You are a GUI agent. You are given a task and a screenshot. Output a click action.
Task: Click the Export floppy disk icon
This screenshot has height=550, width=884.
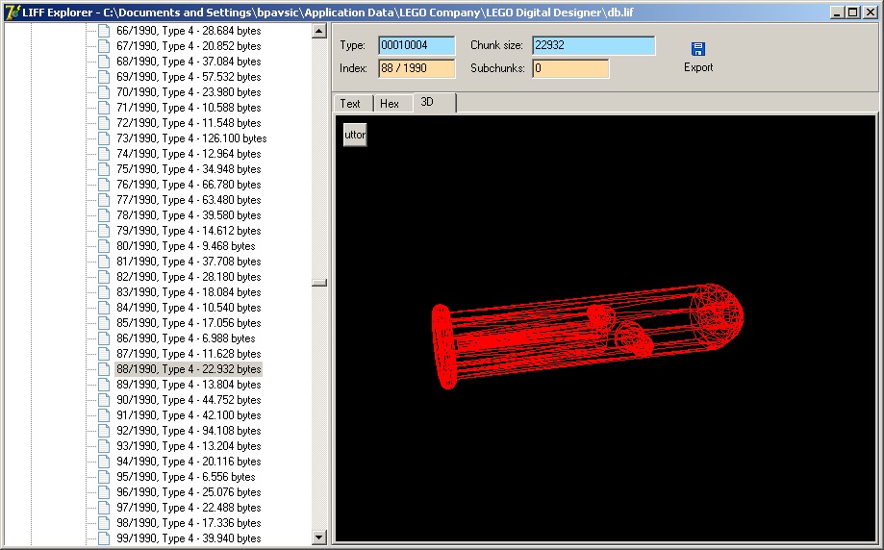tap(698, 49)
